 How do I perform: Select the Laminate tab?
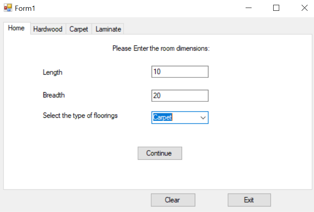[108, 29]
